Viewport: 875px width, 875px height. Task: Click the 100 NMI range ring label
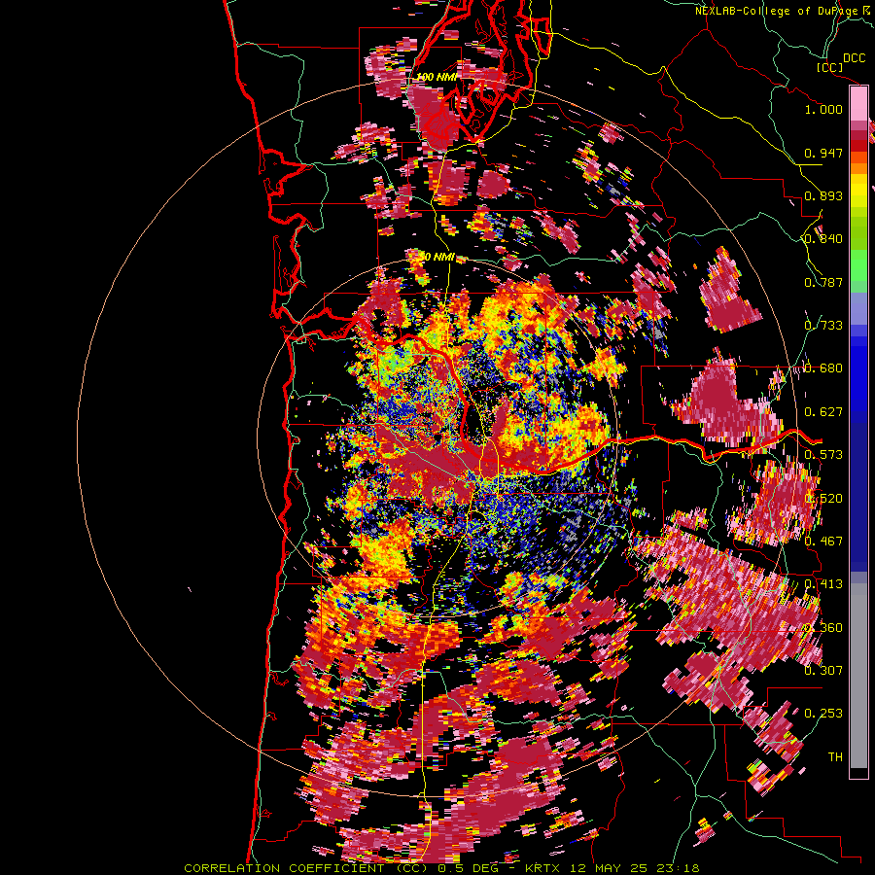coord(437,77)
